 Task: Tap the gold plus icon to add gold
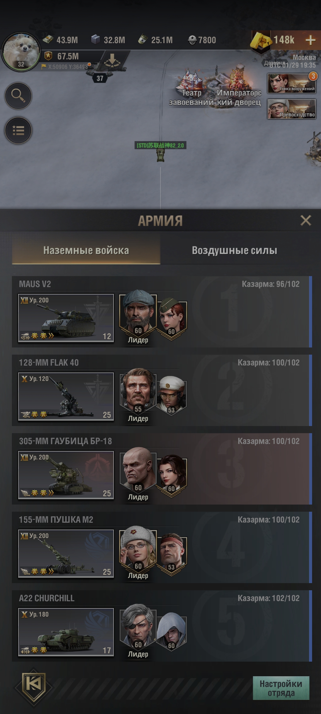tap(310, 40)
